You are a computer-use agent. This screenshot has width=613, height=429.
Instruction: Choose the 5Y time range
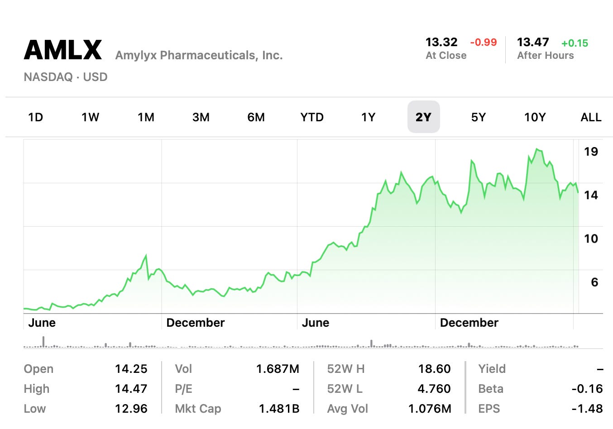coord(478,117)
